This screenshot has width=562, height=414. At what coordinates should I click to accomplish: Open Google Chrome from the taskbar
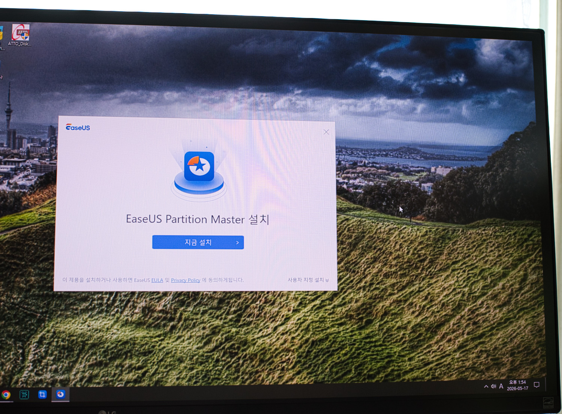(x=6, y=395)
